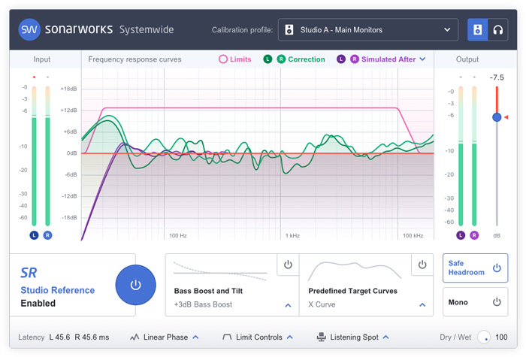Click the Bass Boost tilt curve preview
The width and height of the screenshot is (526, 357).
click(220, 271)
